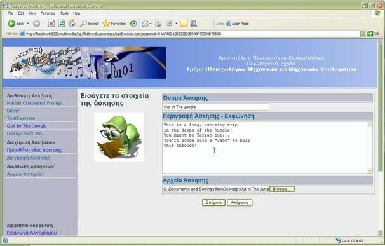Open the View menu
This screenshot has height=246, width=385.
tap(32, 13)
